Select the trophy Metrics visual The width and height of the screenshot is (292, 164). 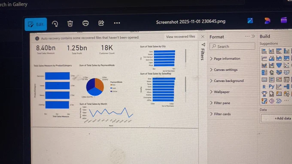264,94
